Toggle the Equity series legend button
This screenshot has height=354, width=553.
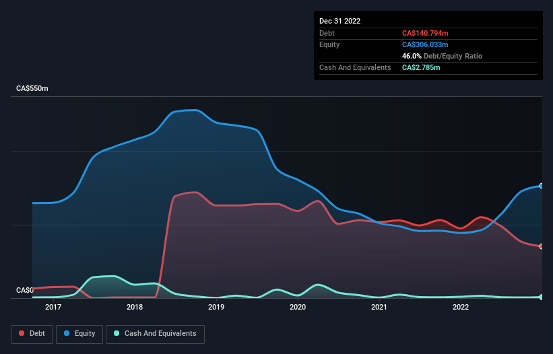click(x=79, y=334)
